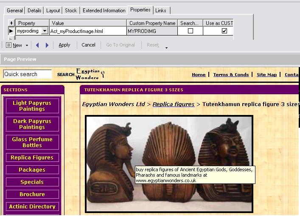Open the Home link

click(x=199, y=75)
